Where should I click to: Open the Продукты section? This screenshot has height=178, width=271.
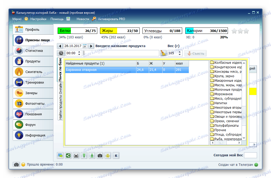coord(33,61)
